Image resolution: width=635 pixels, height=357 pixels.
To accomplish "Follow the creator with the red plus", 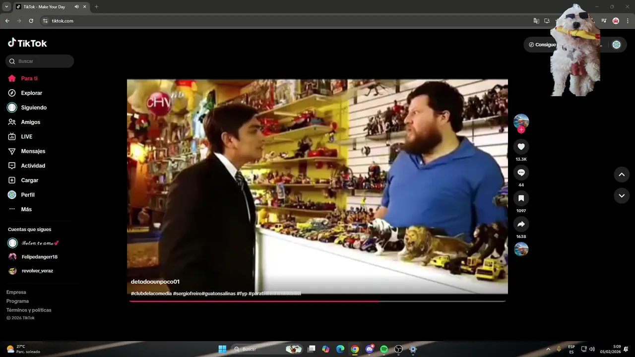I will point(521,130).
